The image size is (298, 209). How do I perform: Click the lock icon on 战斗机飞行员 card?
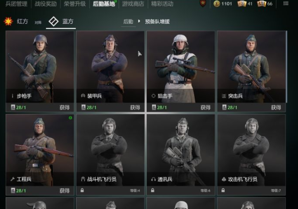pos(82,190)
